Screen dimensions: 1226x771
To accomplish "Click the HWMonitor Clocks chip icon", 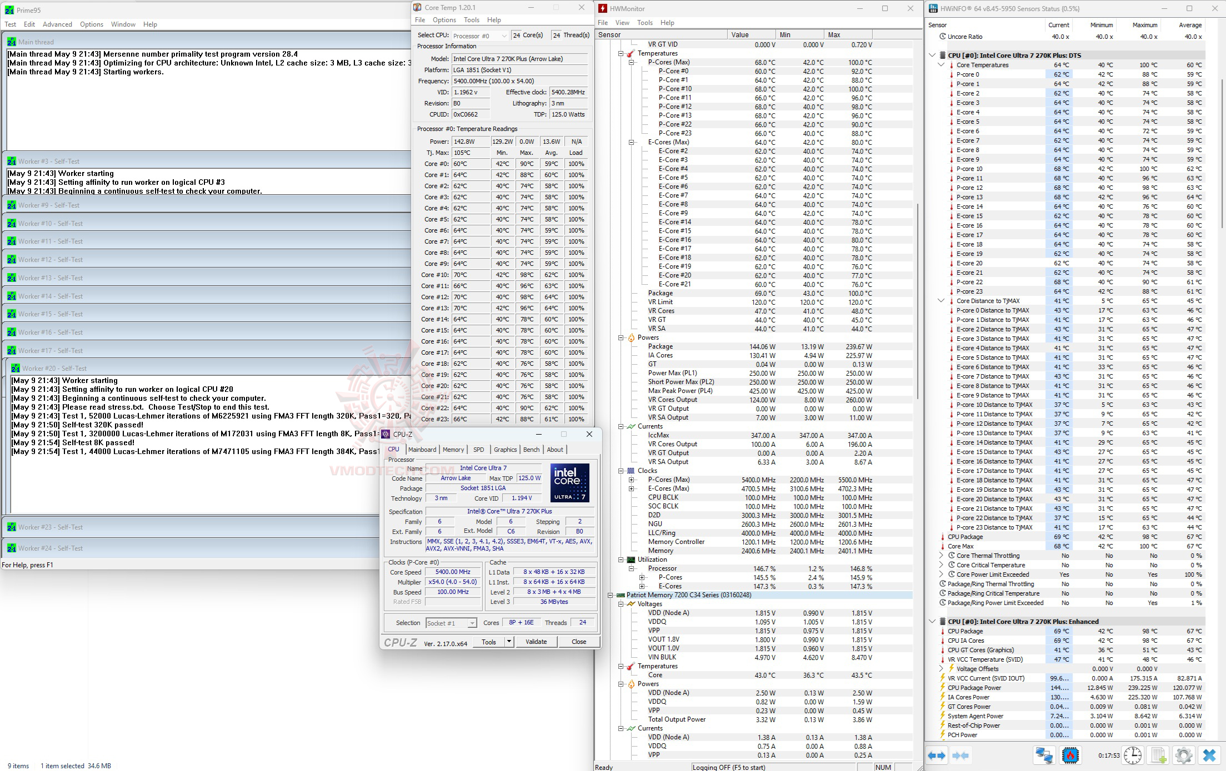I will click(631, 471).
